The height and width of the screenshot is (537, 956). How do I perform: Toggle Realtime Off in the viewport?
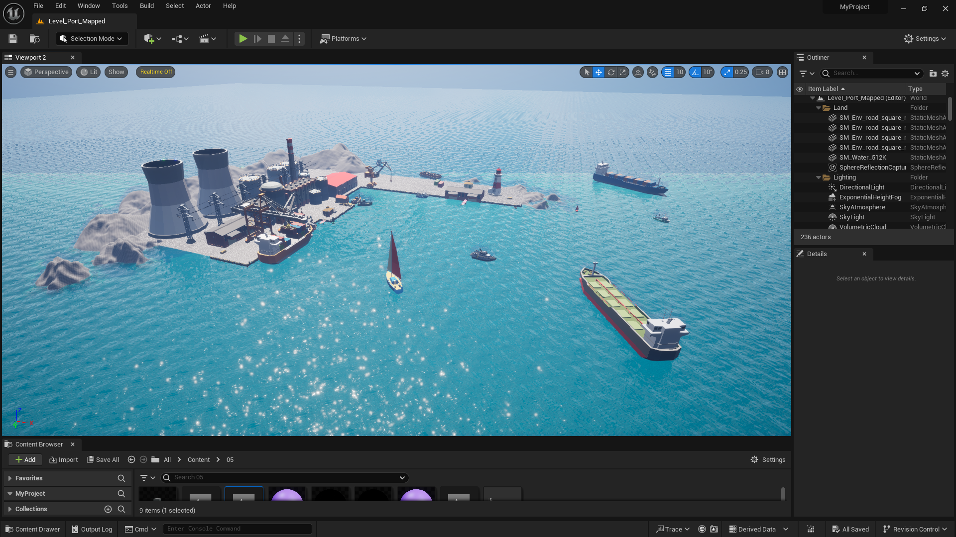pyautogui.click(x=155, y=72)
